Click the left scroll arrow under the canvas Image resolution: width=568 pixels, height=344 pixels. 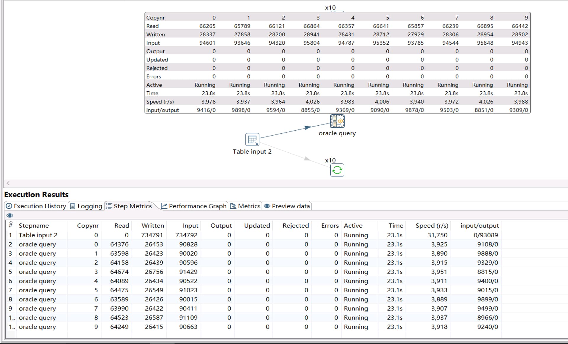click(8, 183)
